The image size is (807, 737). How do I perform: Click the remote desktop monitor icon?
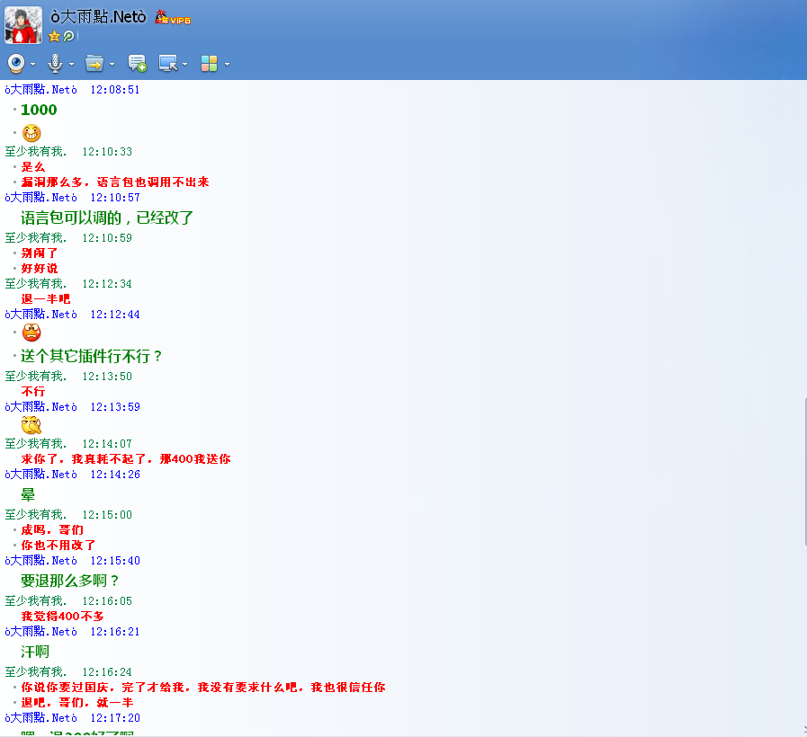click(168, 64)
